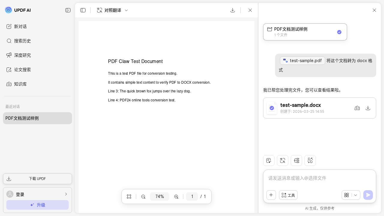Zoom in the PDF page
Viewport: 384px width, 216px height.
[x=176, y=196]
